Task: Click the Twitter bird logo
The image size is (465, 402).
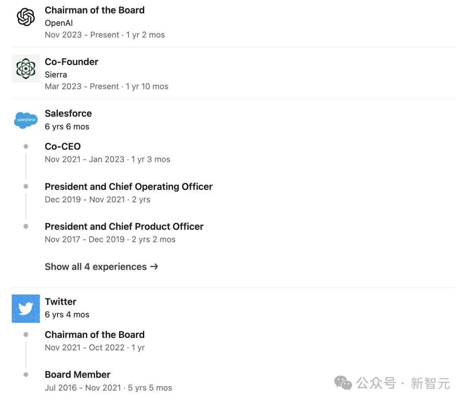Action: [x=26, y=309]
